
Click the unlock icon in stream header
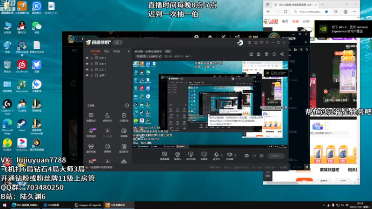coord(259,54)
